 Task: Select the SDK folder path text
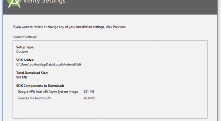coord(49,64)
